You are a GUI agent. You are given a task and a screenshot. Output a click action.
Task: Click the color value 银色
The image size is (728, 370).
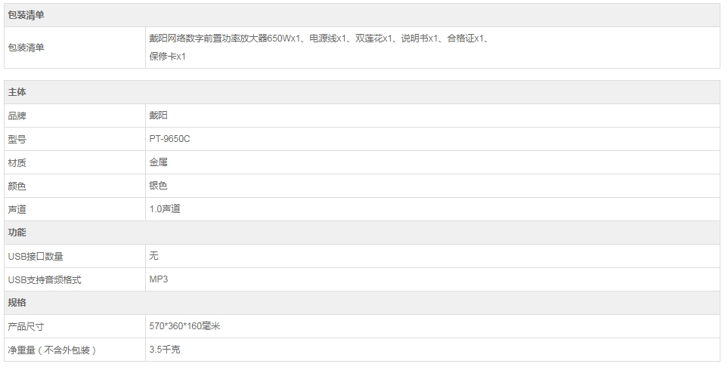click(158, 186)
